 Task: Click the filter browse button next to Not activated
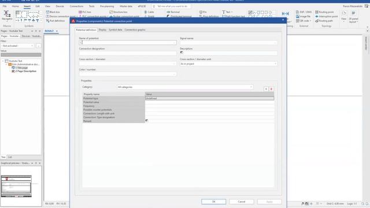point(39,46)
